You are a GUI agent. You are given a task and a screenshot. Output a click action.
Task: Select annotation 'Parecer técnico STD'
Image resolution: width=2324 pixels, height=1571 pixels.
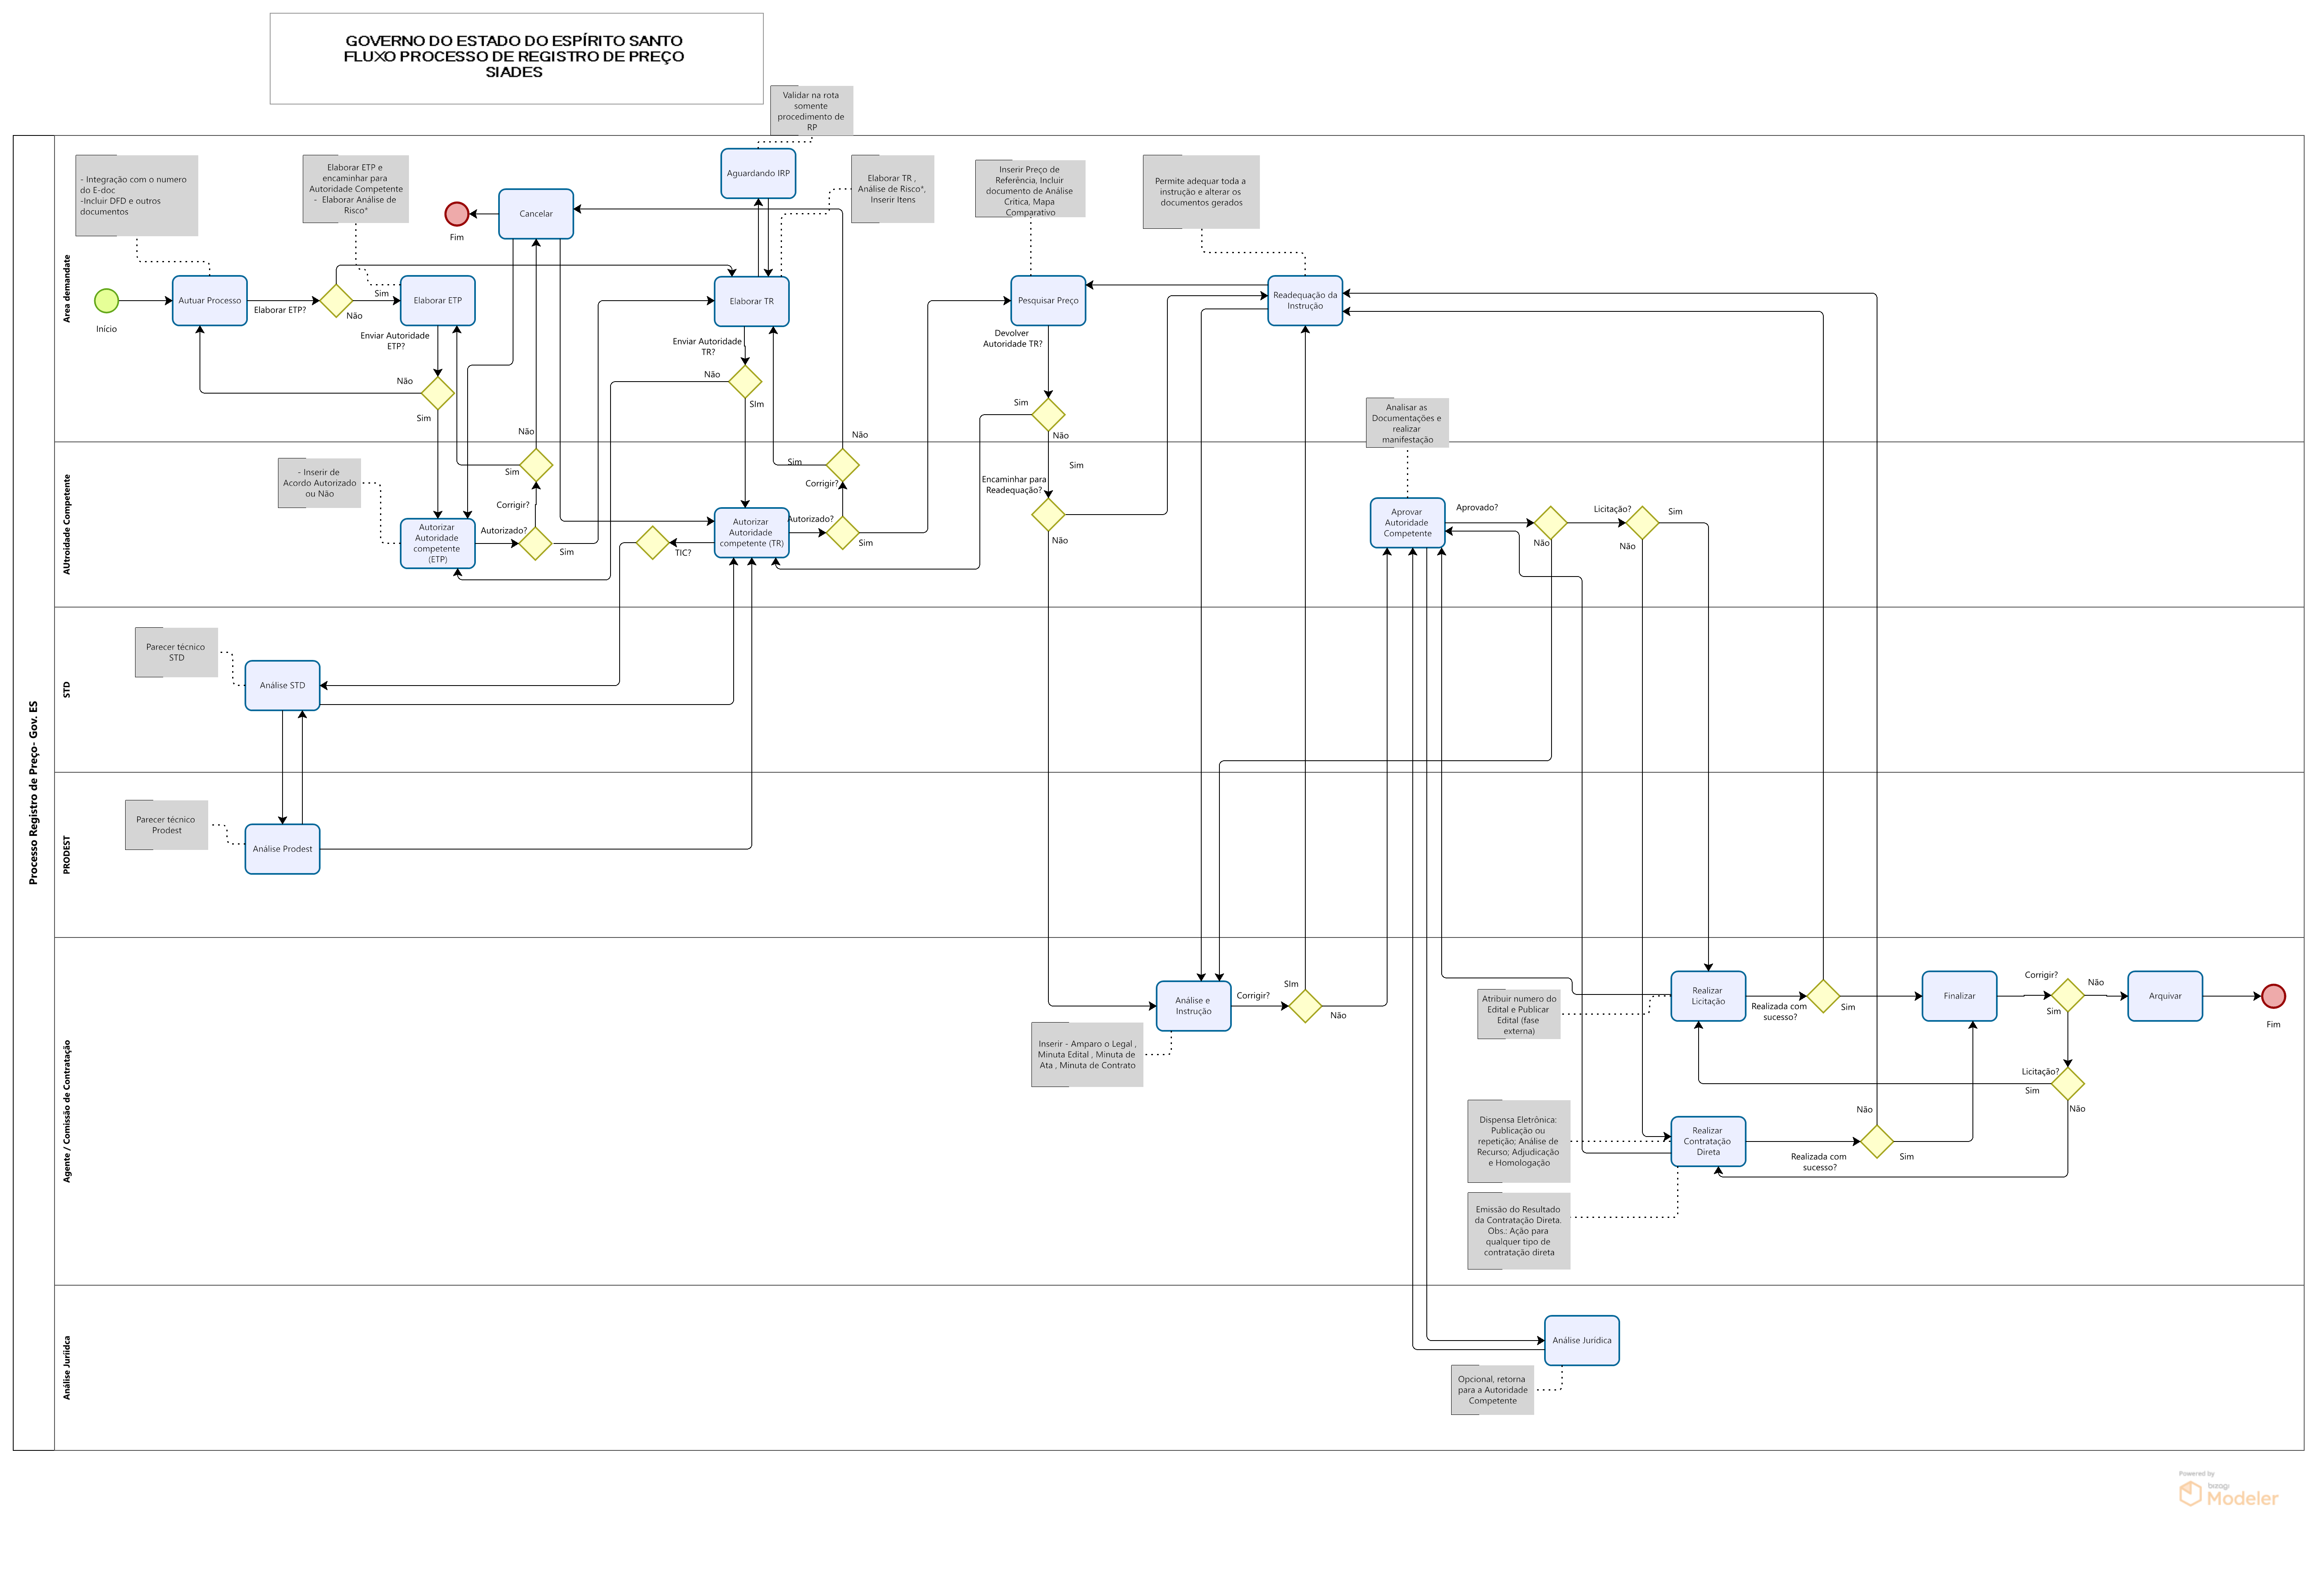point(176,652)
